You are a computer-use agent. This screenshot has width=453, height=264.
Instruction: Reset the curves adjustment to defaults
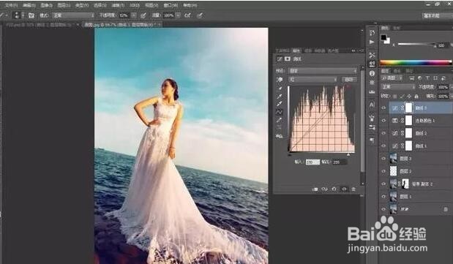pos(334,189)
